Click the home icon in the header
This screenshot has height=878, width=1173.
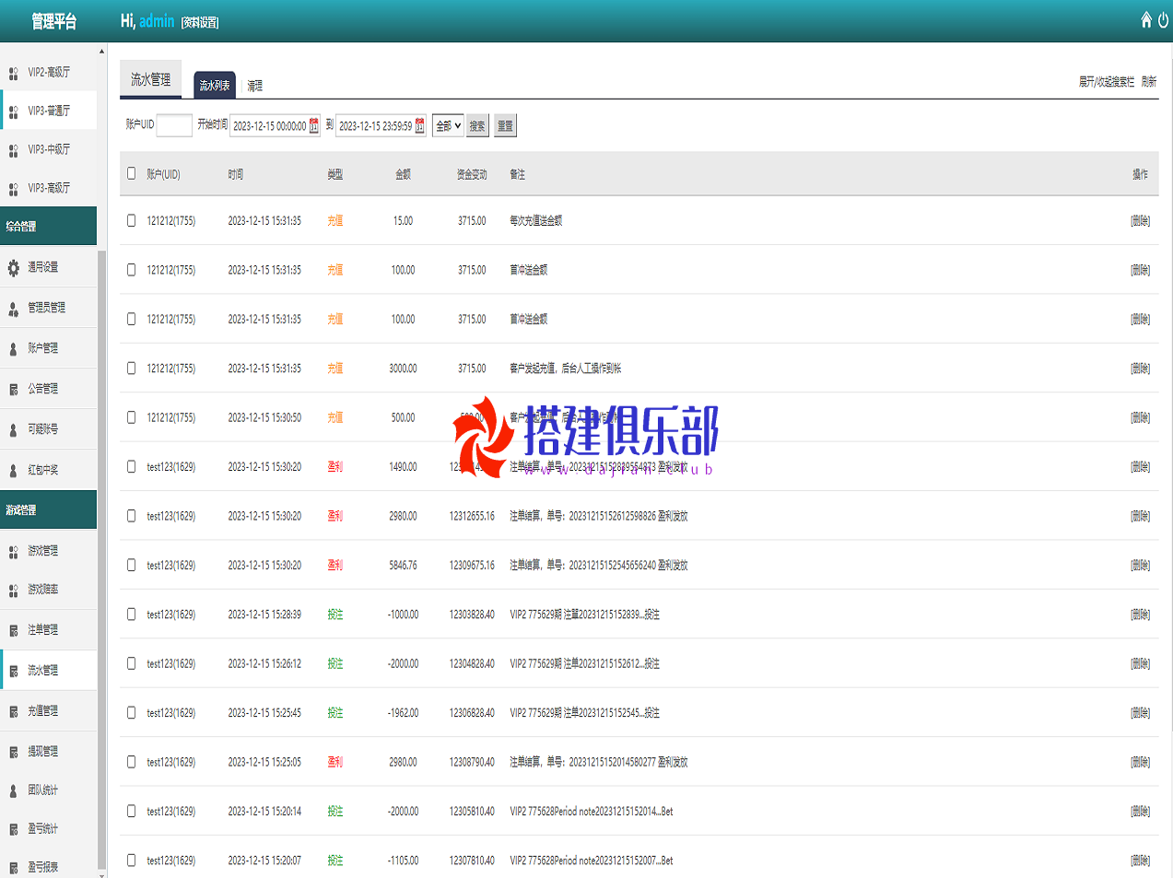coord(1146,20)
